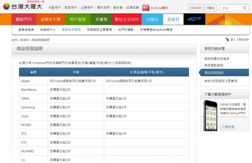Open 找維修中心 submenu link
The width and height of the screenshot is (252, 163).
[48, 30]
